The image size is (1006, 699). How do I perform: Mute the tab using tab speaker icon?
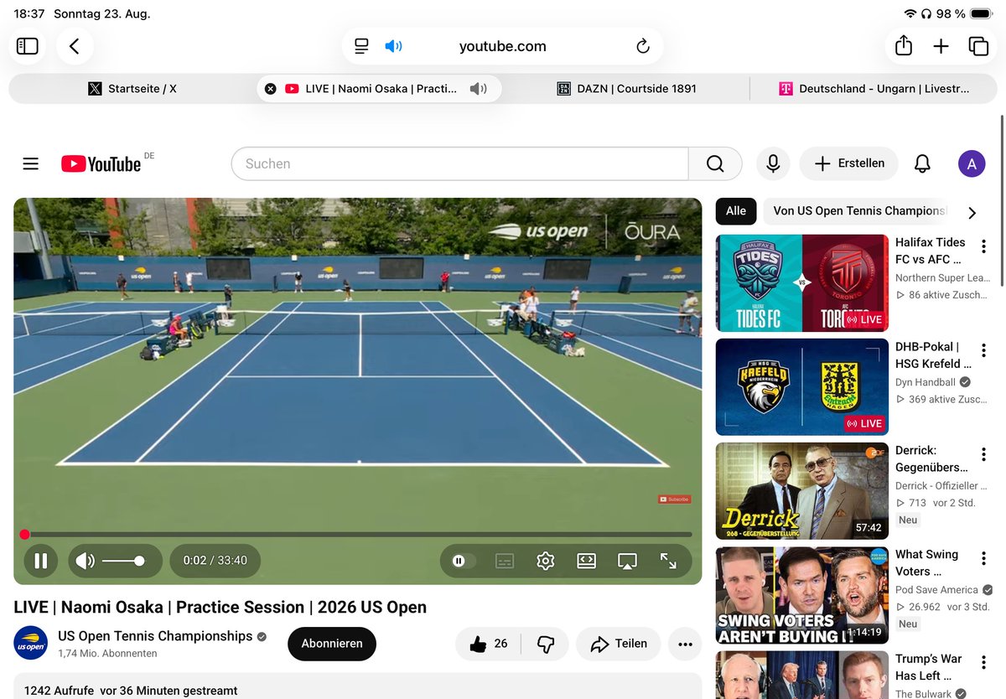pyautogui.click(x=478, y=88)
